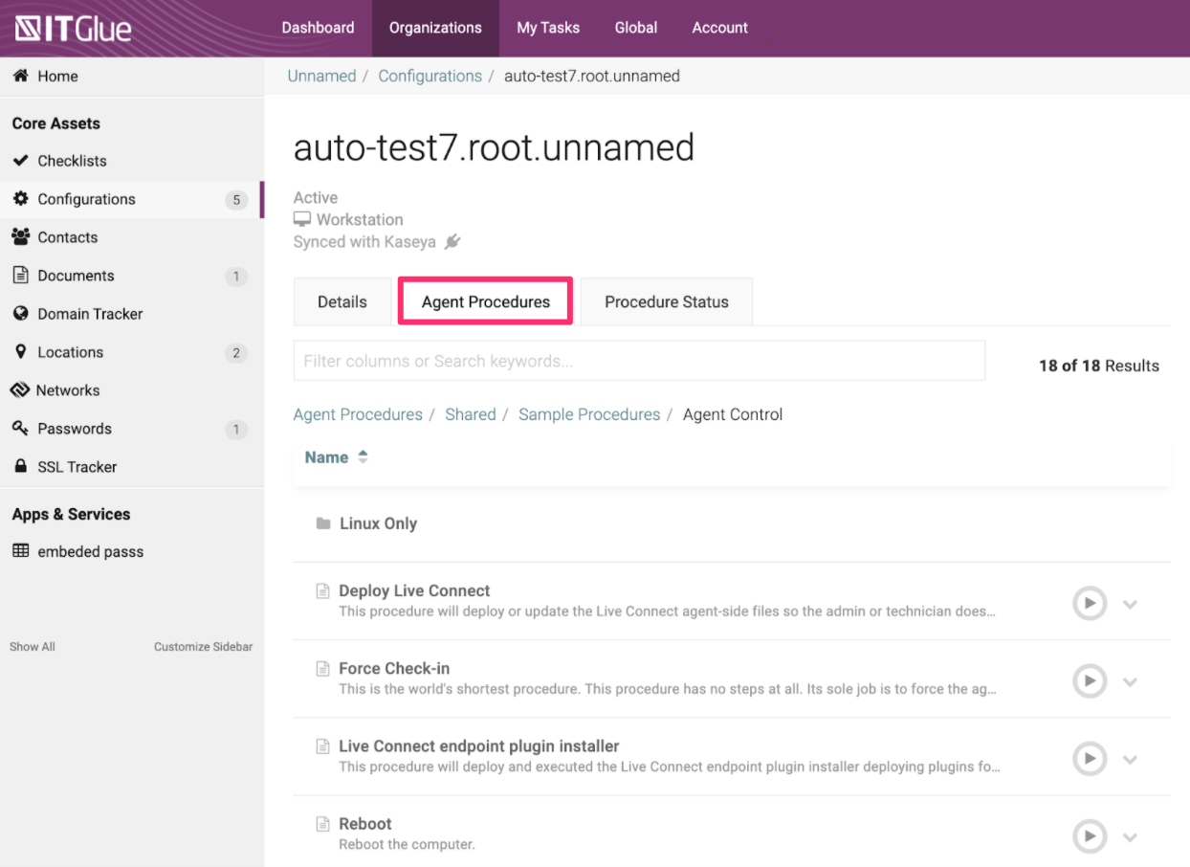Run the Live Connect endpoint plugin installer

click(1090, 759)
